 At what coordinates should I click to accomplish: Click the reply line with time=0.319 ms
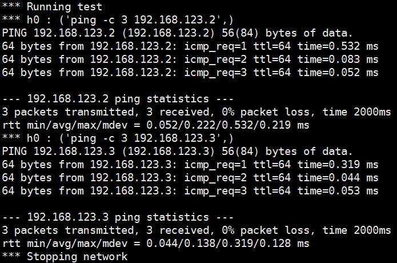click(190, 165)
